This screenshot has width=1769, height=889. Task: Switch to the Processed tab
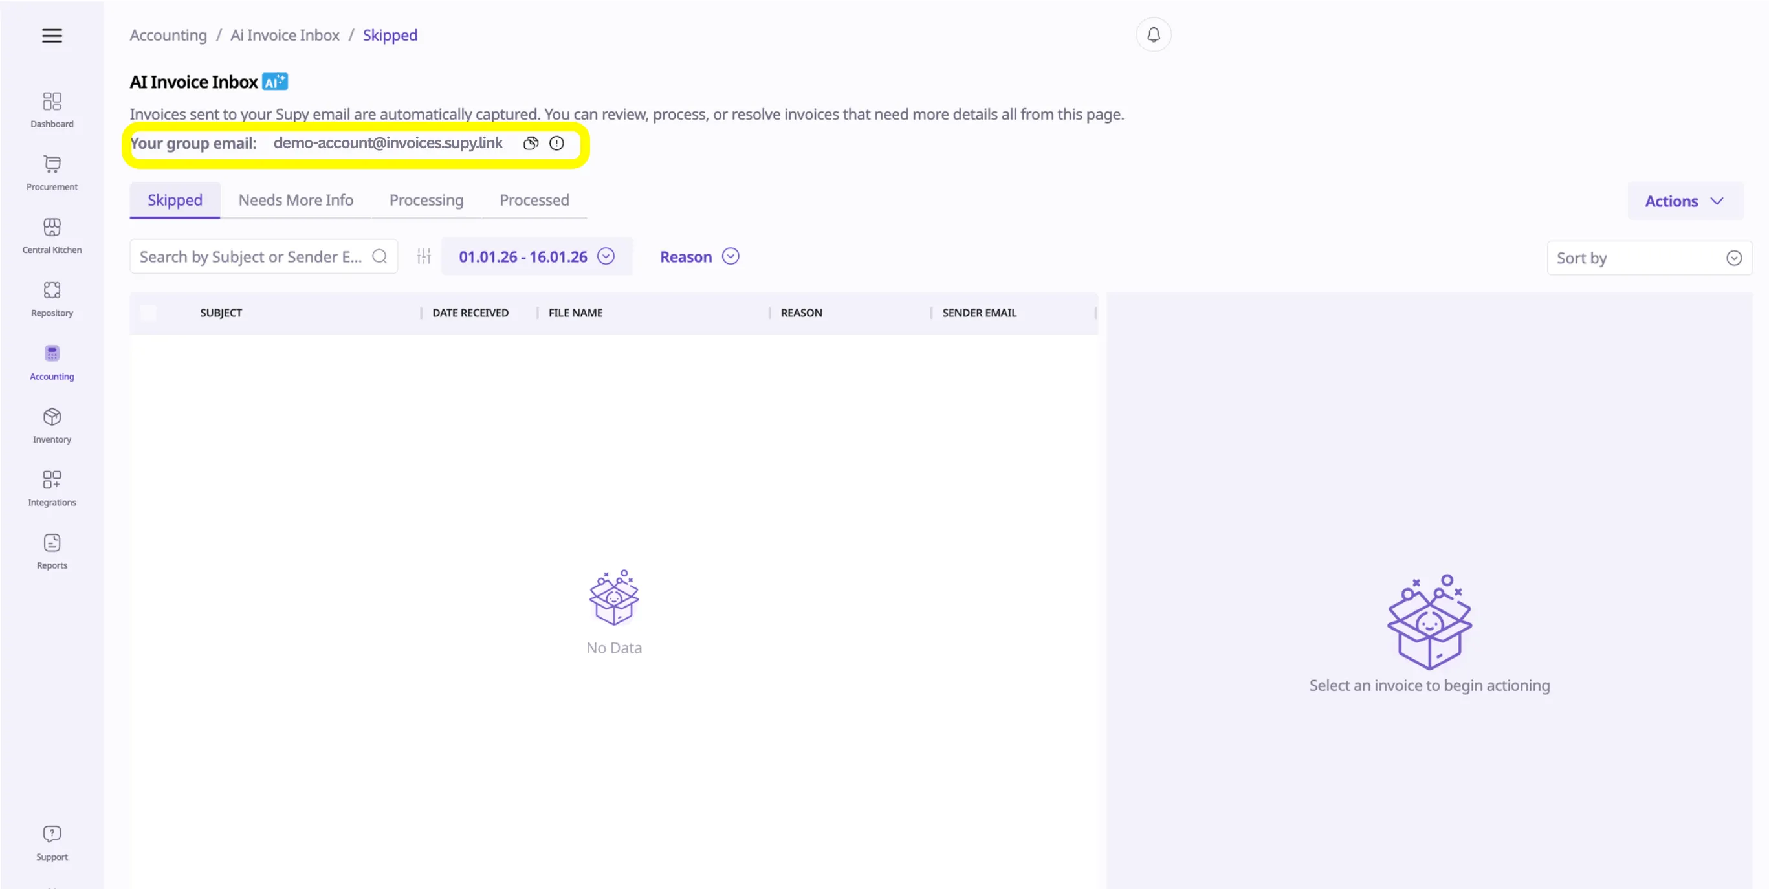click(x=534, y=201)
